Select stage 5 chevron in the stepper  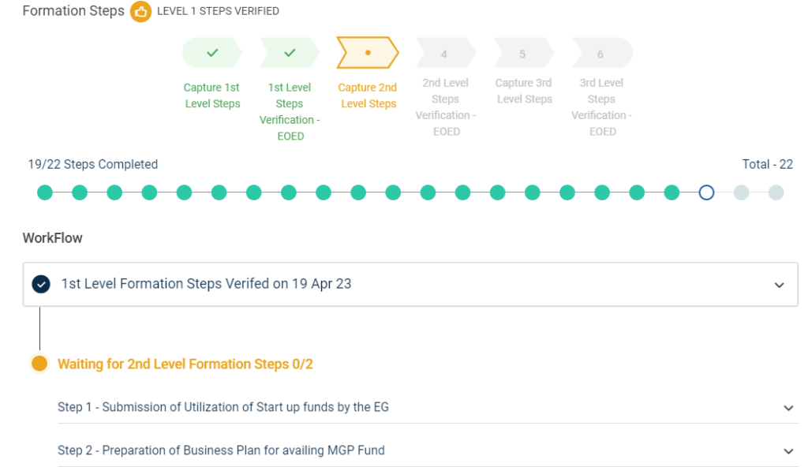[523, 54]
